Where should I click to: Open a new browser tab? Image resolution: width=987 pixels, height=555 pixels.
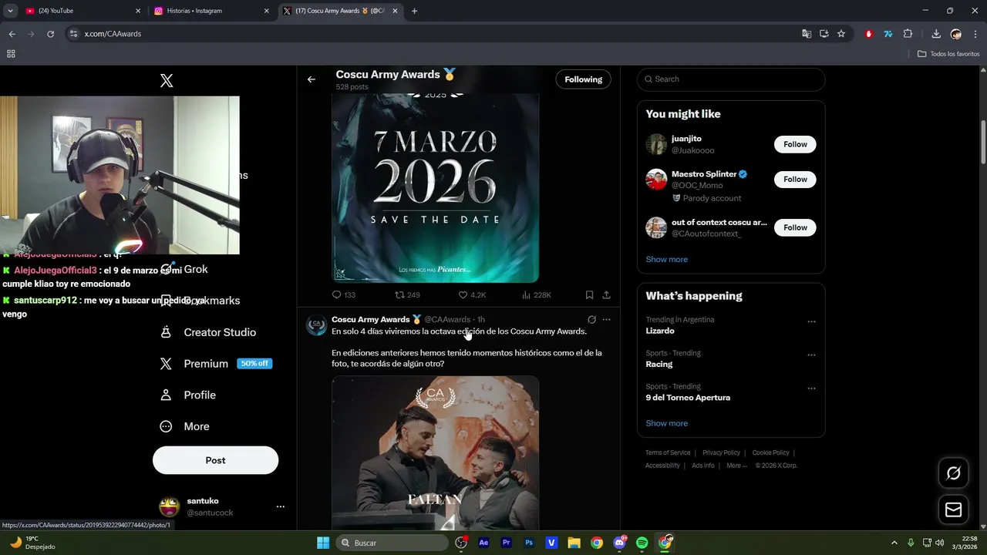pyautogui.click(x=414, y=11)
